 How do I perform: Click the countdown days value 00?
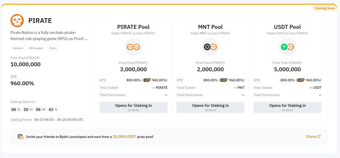coord(14,110)
